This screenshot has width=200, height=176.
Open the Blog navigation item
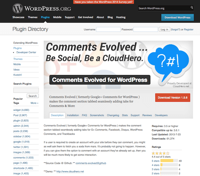(x=110, y=17)
